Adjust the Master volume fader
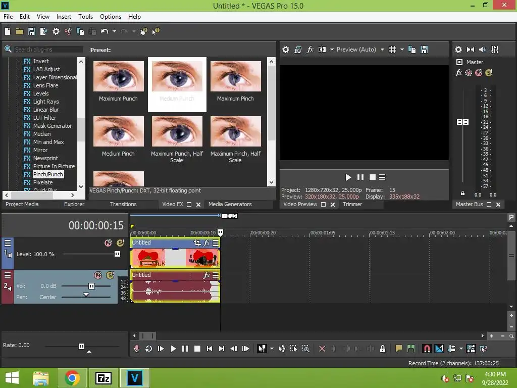This screenshot has width=517, height=388. coord(462,122)
